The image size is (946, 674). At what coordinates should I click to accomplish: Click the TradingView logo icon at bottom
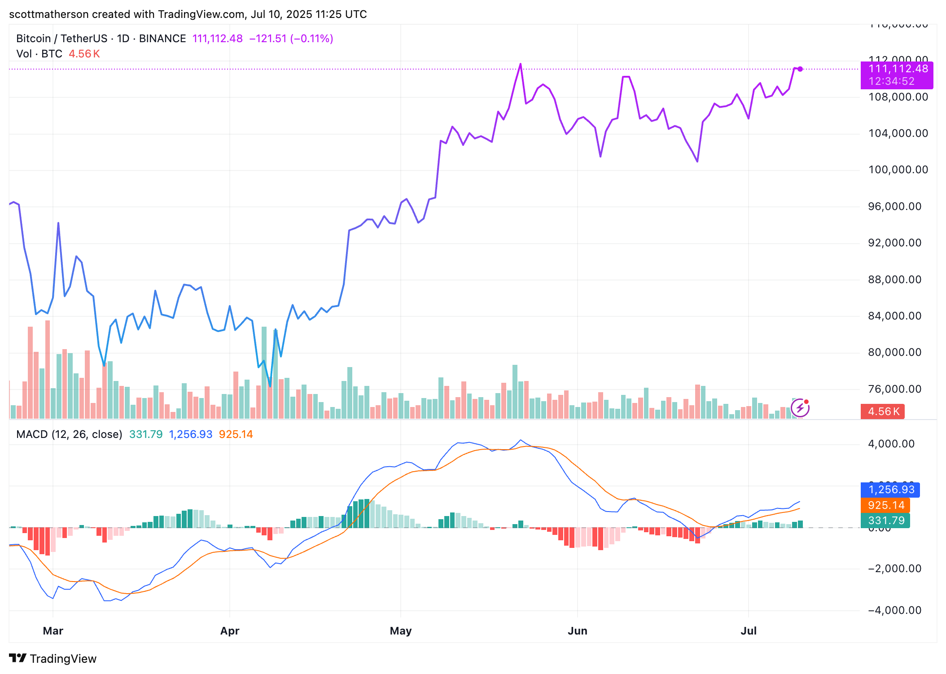pos(18,658)
